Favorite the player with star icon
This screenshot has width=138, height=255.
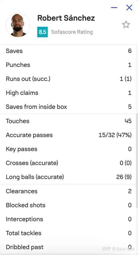click(126, 25)
